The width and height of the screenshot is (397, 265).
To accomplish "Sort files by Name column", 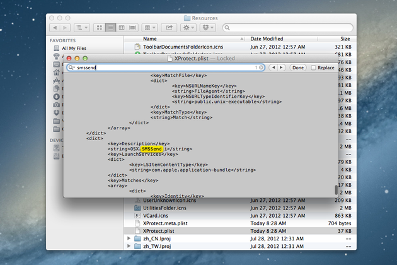I will 189,38.
